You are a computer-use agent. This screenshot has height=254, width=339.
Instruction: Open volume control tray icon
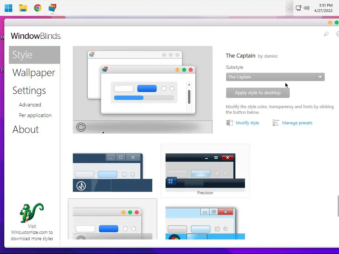click(306, 8)
